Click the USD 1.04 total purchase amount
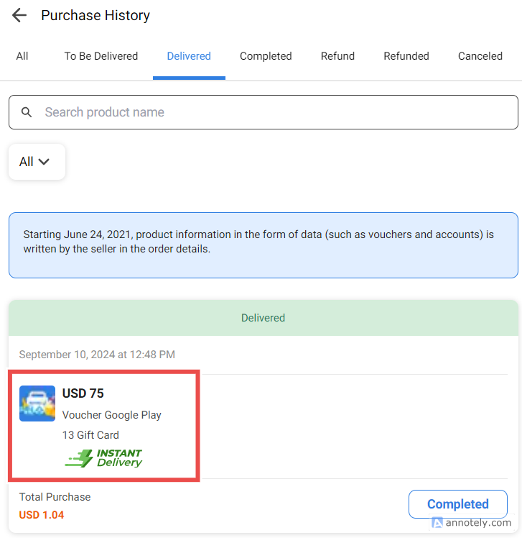This screenshot has height=538, width=522. pyautogui.click(x=40, y=515)
